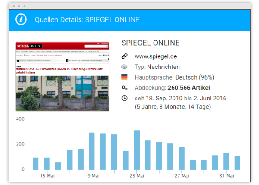Click the '23 Mai' axis label
Image resolution: width=259 pixels, height=185 pixels.
(137, 176)
